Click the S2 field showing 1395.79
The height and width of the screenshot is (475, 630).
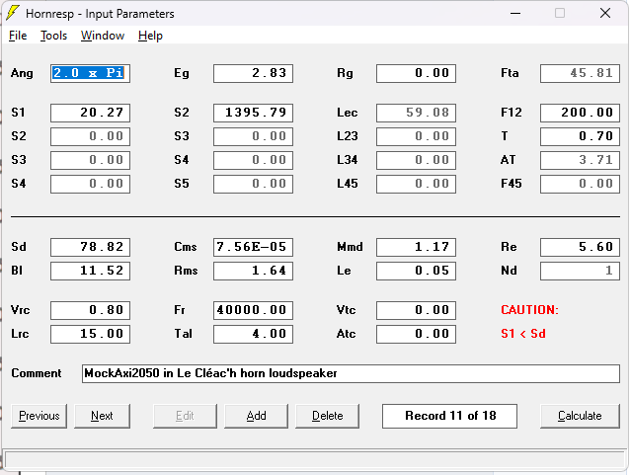[253, 113]
